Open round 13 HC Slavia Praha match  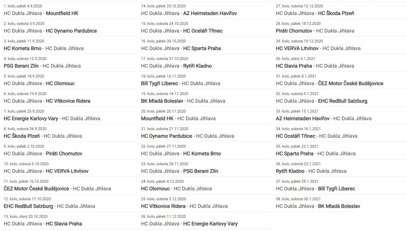(43, 224)
